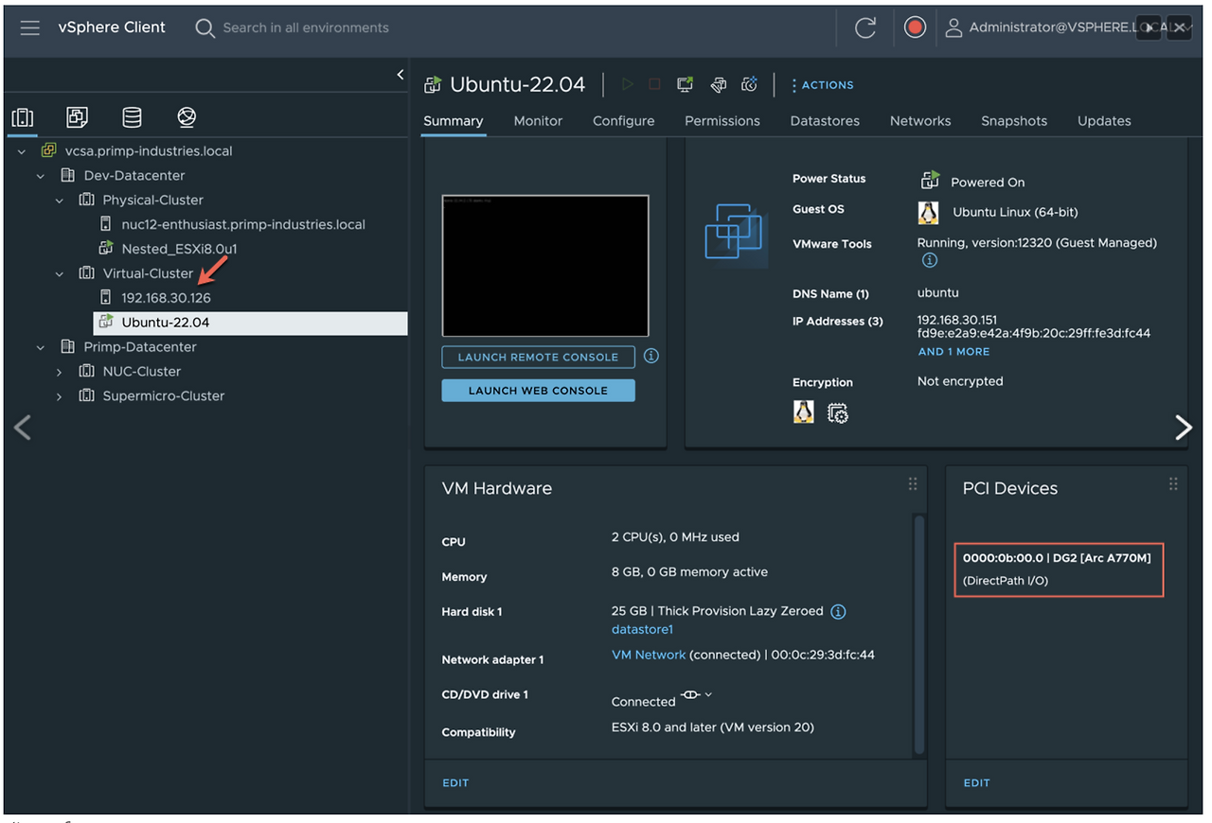Collapse the vcsa.primp-industries.local tree node

[x=24, y=151]
